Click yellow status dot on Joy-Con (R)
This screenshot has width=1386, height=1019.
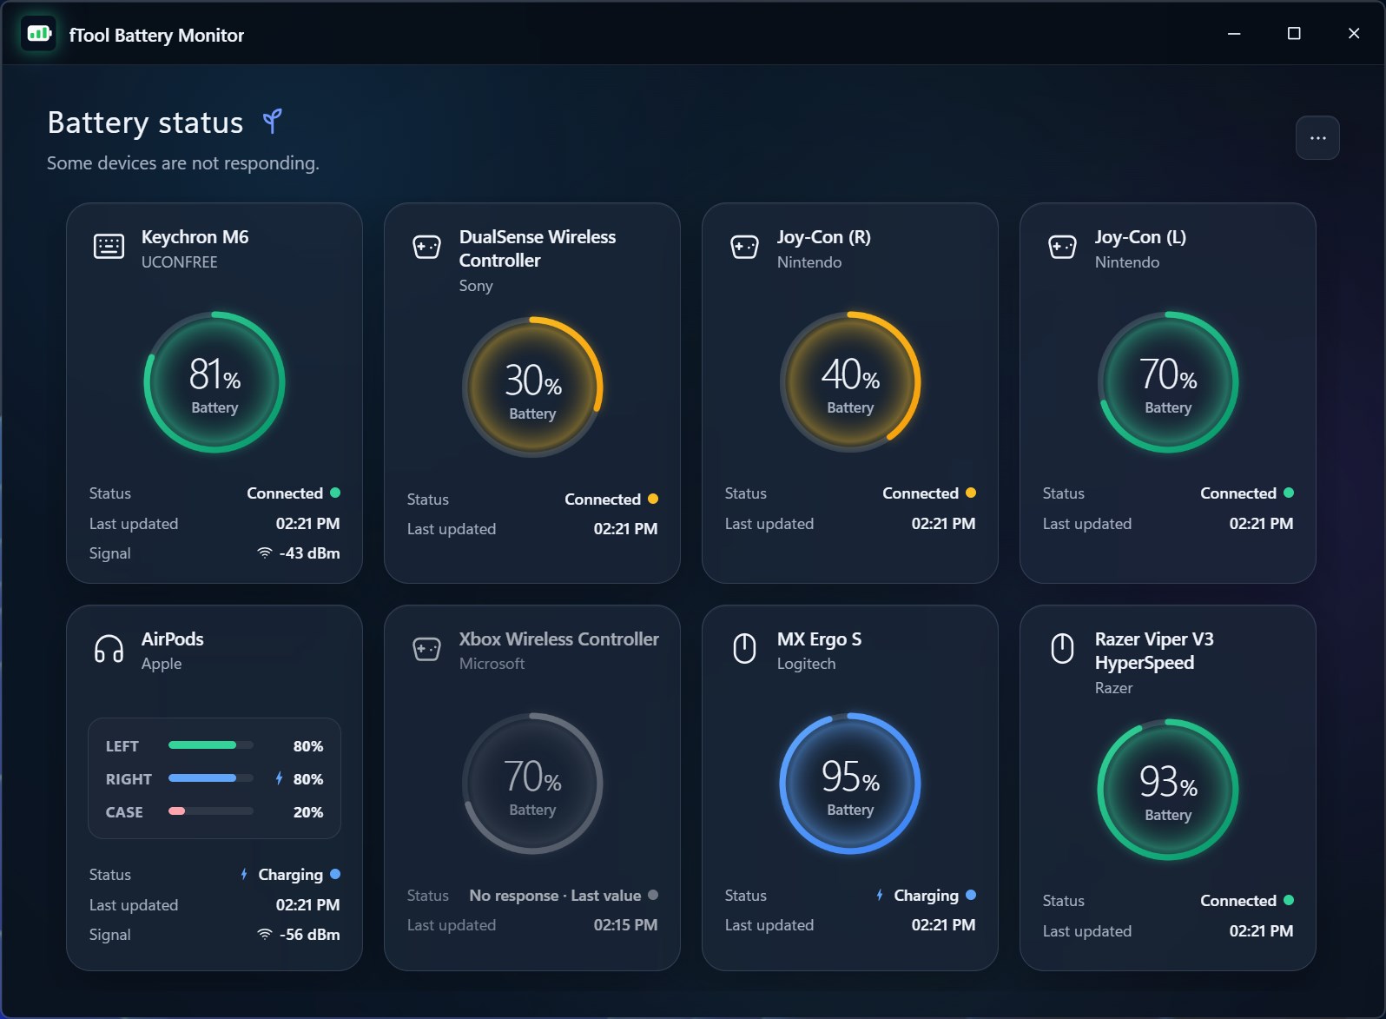coord(971,493)
